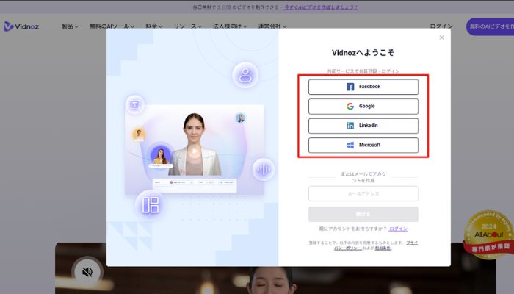Expand the リソース menu
This screenshot has width=514, height=294.
[x=187, y=26]
